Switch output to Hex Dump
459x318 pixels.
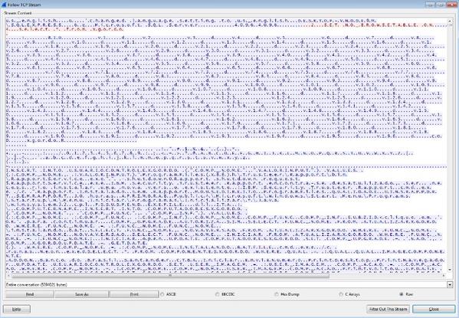pos(277,294)
